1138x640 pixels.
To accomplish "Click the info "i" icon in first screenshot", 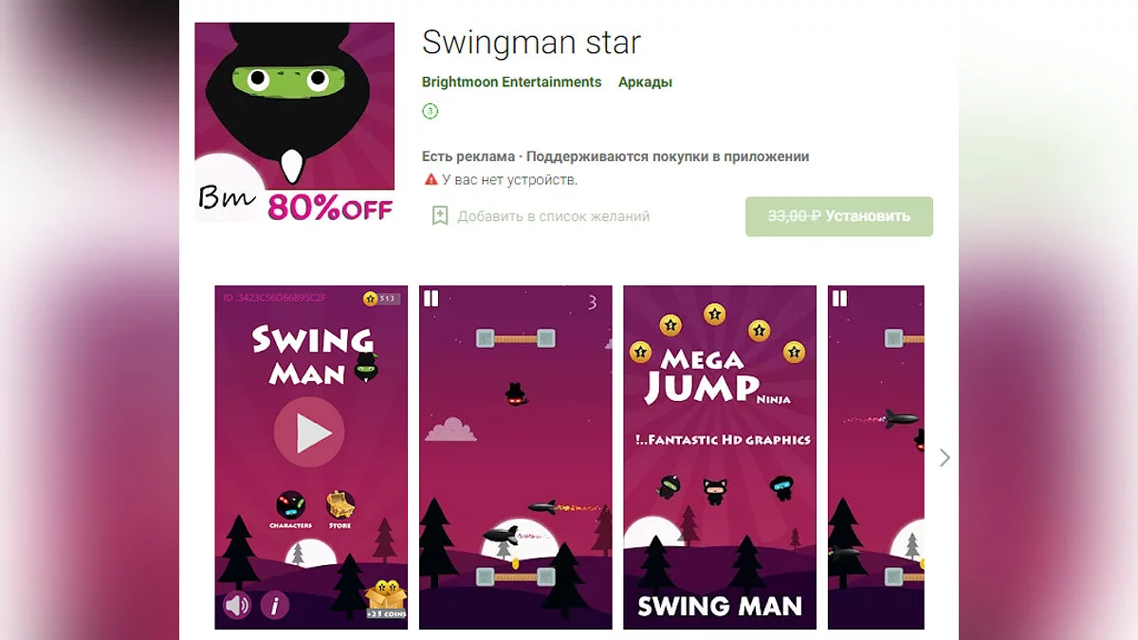I will coord(274,604).
